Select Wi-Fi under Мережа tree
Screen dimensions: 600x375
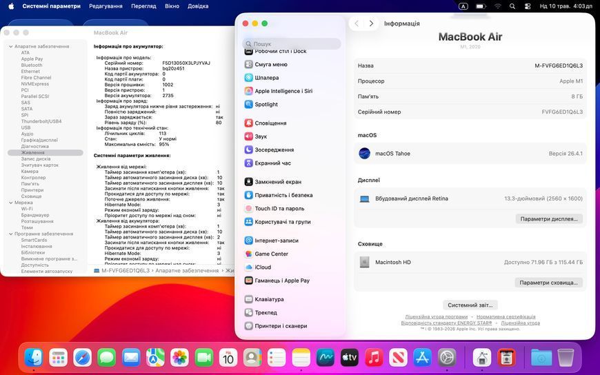27,209
